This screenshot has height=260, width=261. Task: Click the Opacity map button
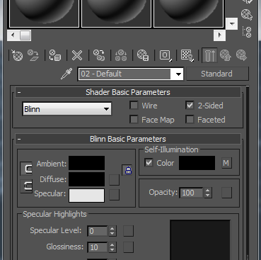[x=226, y=193]
